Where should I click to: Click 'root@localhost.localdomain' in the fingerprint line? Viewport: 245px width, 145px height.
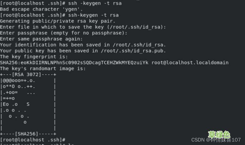pyautogui.click(x=190, y=63)
